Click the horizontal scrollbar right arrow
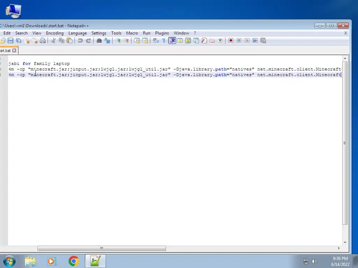Viewport: 358px width, 268px height. click(x=339, y=248)
